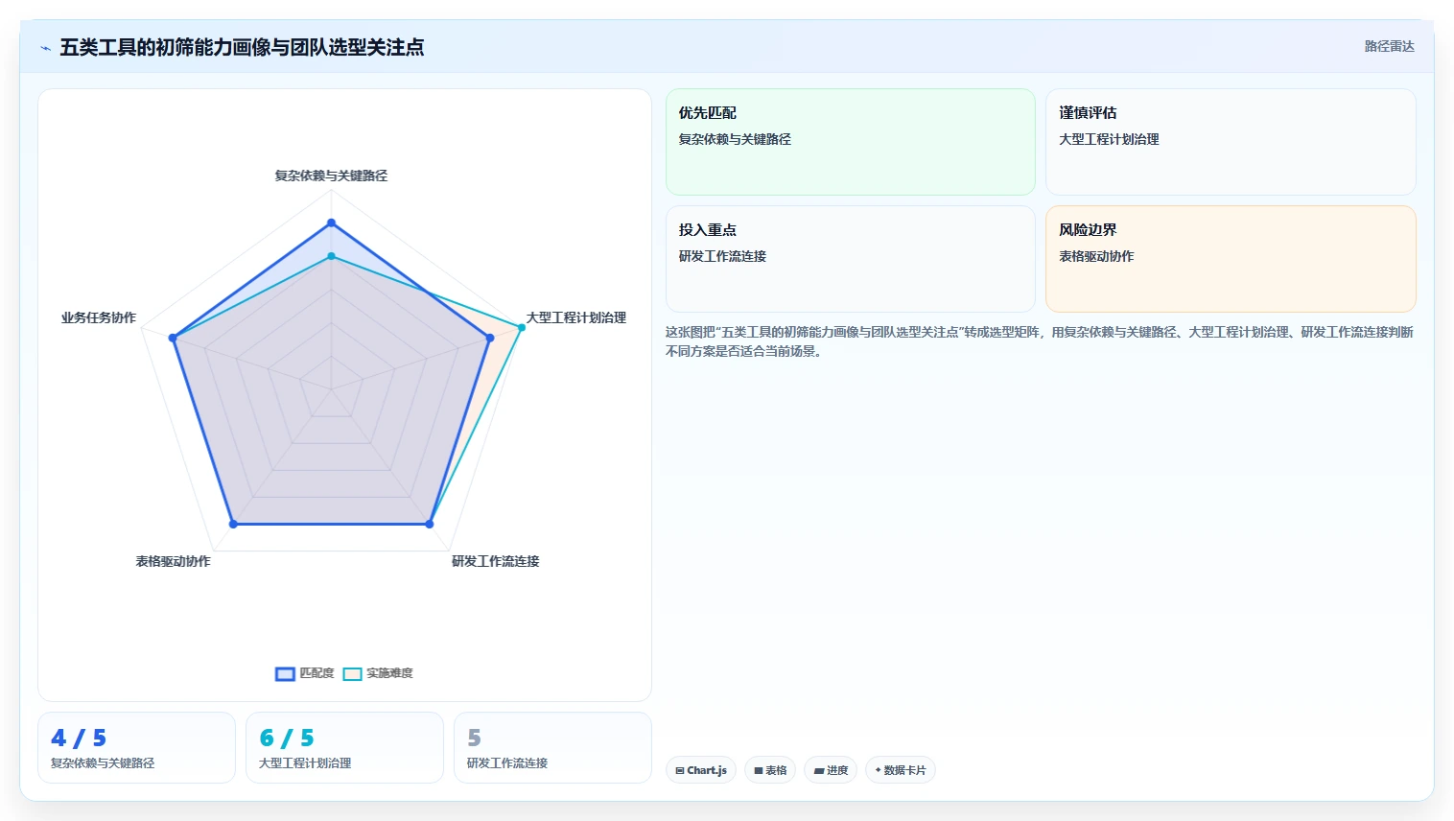Open the 优先匹配 card
This screenshot has height=821, width=1454.
[x=851, y=142]
